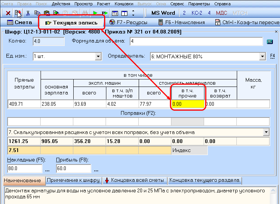Viewport: 280px width, 204px height.
Task: Click ellipsis button next to Накладные field
Action: 47,169
